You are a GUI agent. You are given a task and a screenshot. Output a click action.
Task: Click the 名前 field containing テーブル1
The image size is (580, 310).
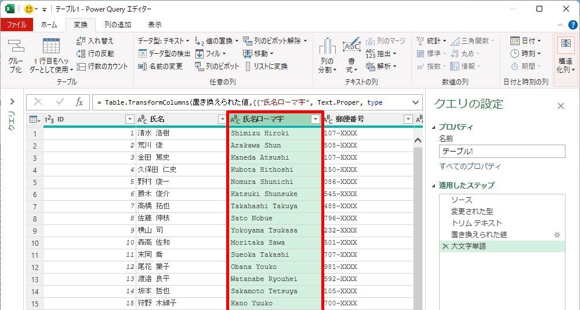502,152
